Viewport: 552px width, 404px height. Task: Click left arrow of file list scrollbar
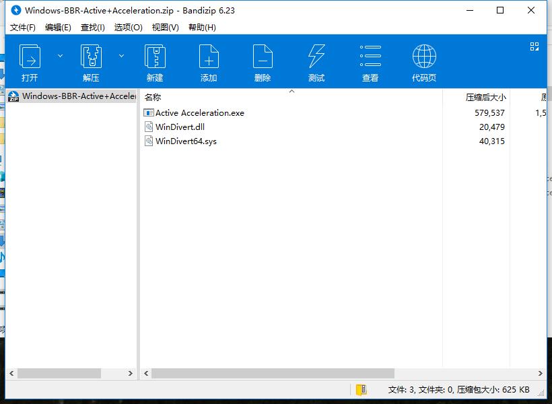(146, 373)
